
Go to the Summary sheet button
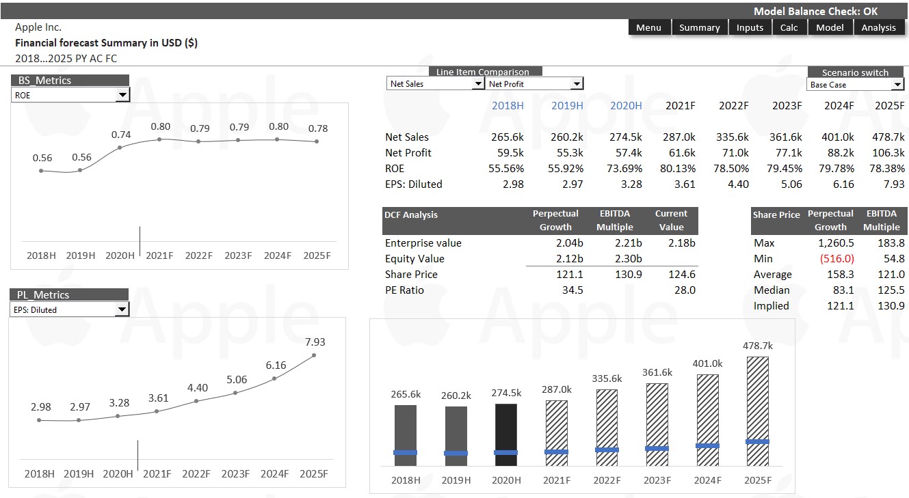(699, 27)
